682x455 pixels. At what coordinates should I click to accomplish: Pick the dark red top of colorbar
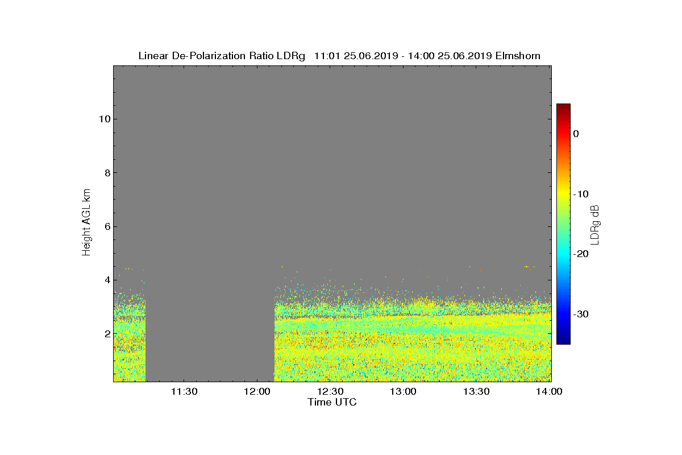coord(563,107)
